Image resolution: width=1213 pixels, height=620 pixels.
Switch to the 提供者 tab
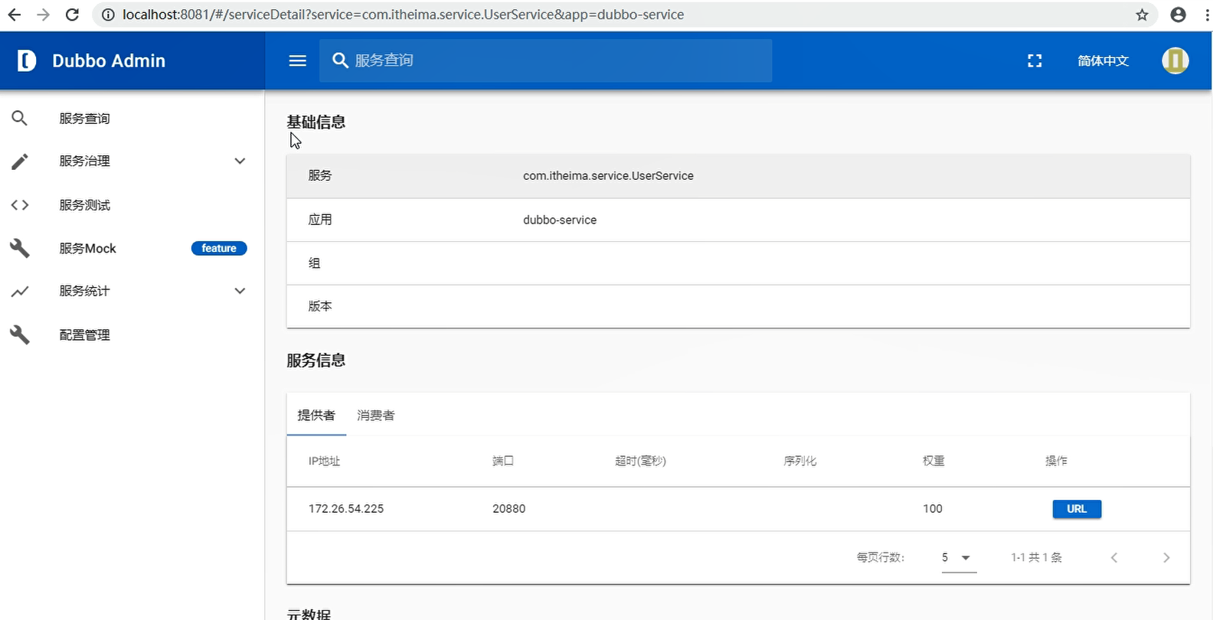pos(316,415)
